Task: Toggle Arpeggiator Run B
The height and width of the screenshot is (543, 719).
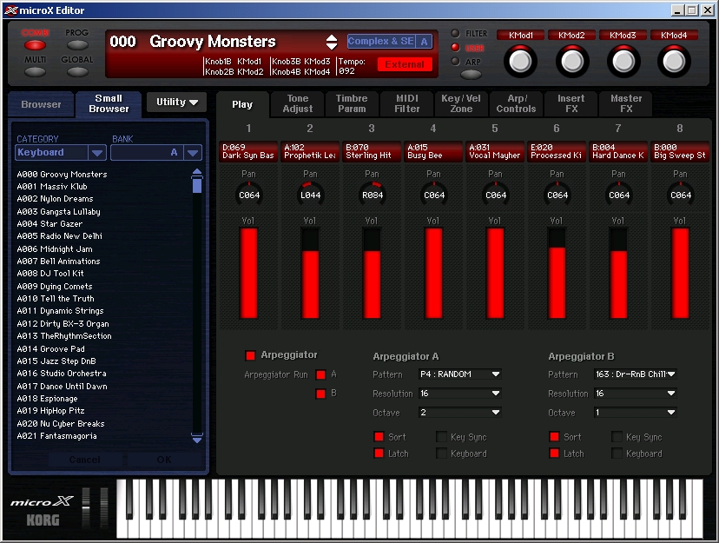Action: [321, 394]
